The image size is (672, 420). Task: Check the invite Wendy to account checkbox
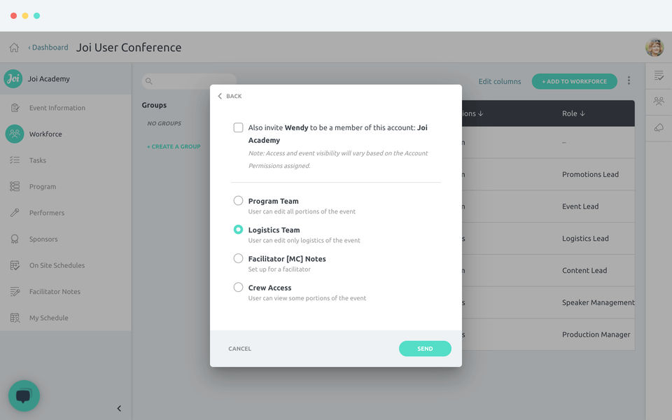pyautogui.click(x=239, y=127)
